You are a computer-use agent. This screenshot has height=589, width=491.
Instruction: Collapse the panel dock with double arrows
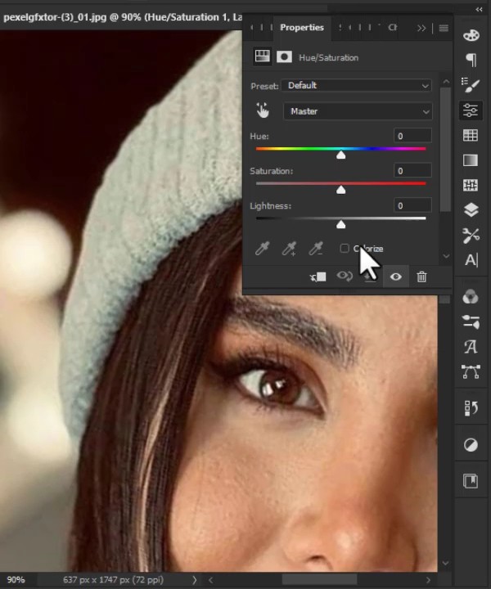point(479,9)
